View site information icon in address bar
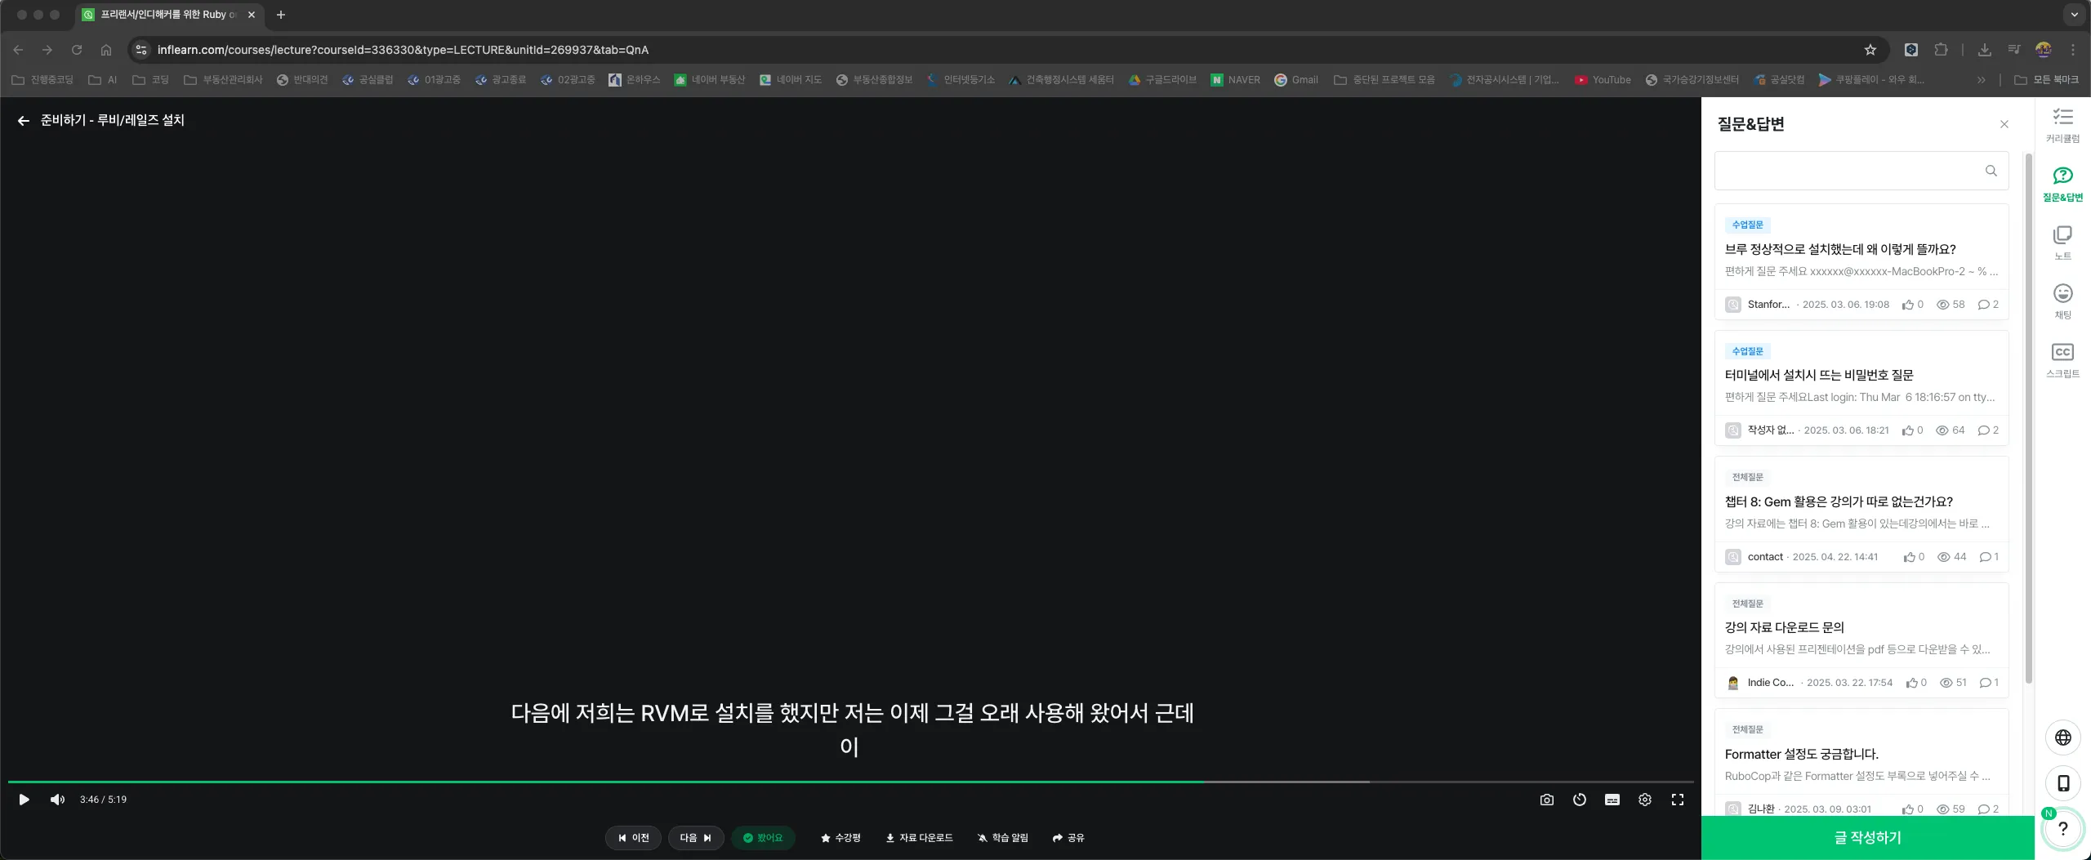Viewport: 2091px width, 860px height. pos(141,50)
